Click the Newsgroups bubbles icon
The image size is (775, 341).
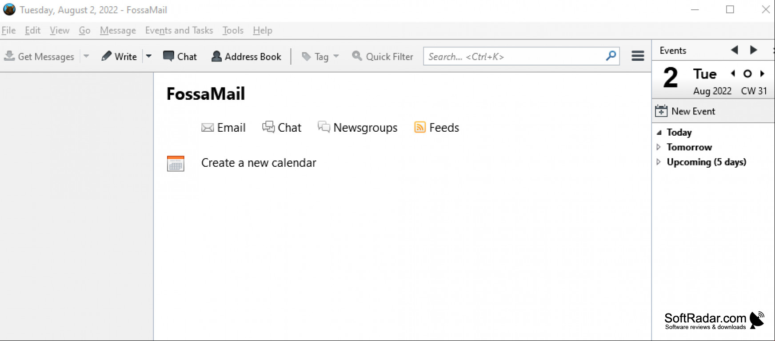point(324,127)
